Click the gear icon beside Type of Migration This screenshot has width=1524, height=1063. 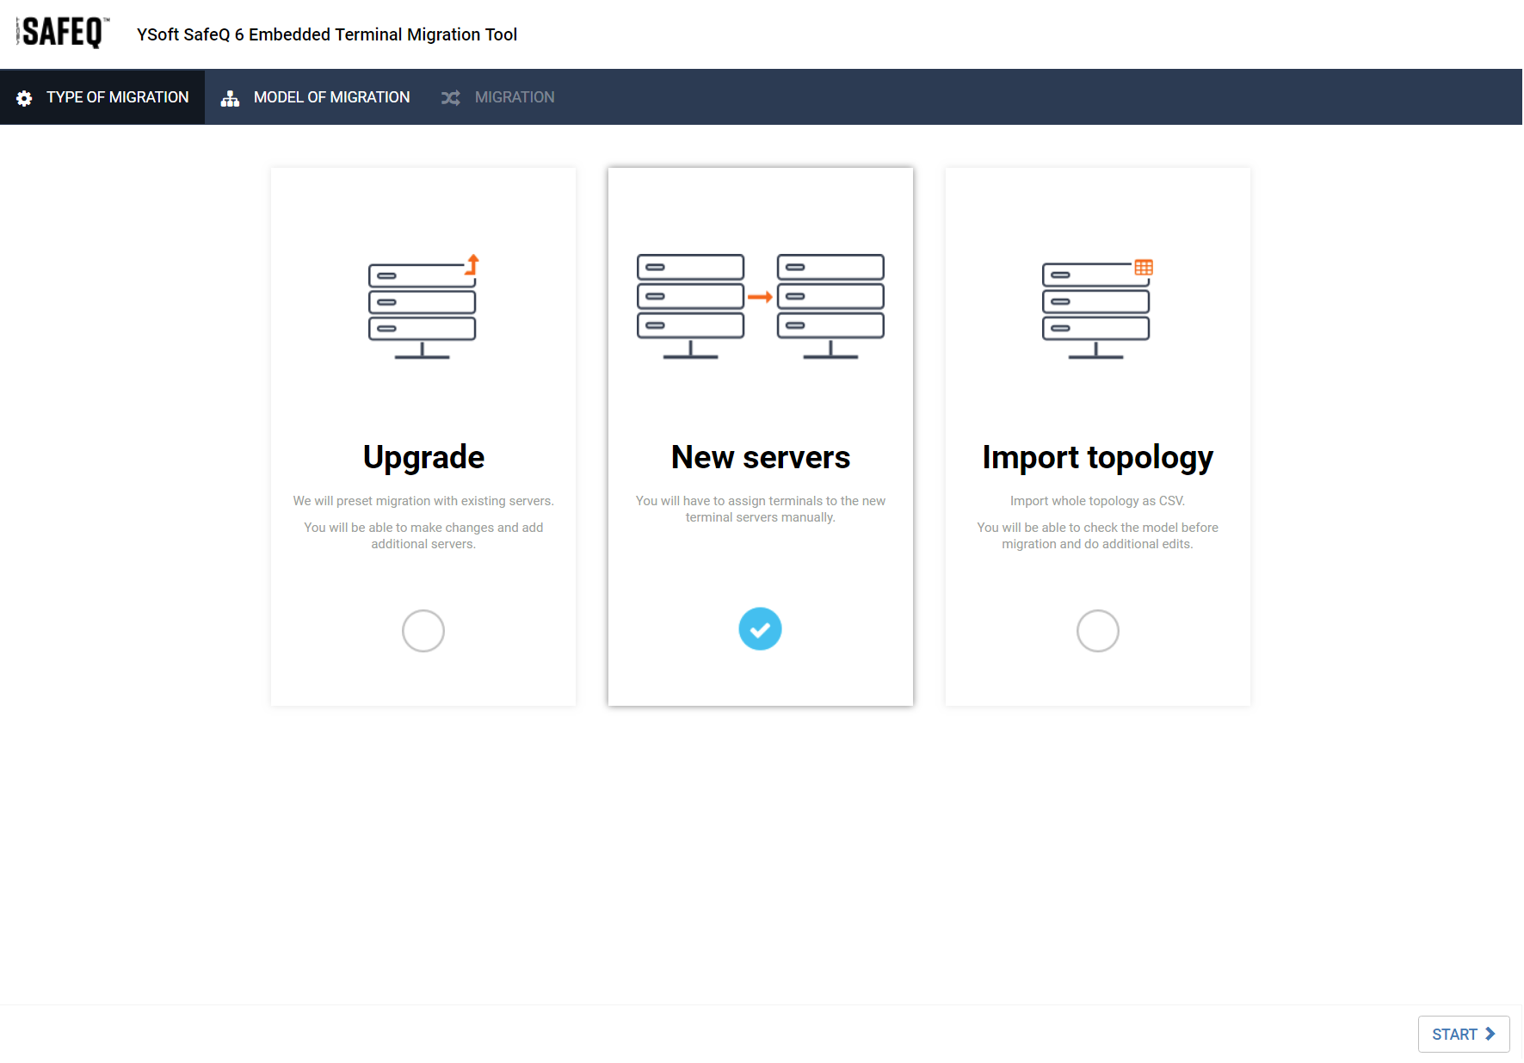(x=24, y=98)
